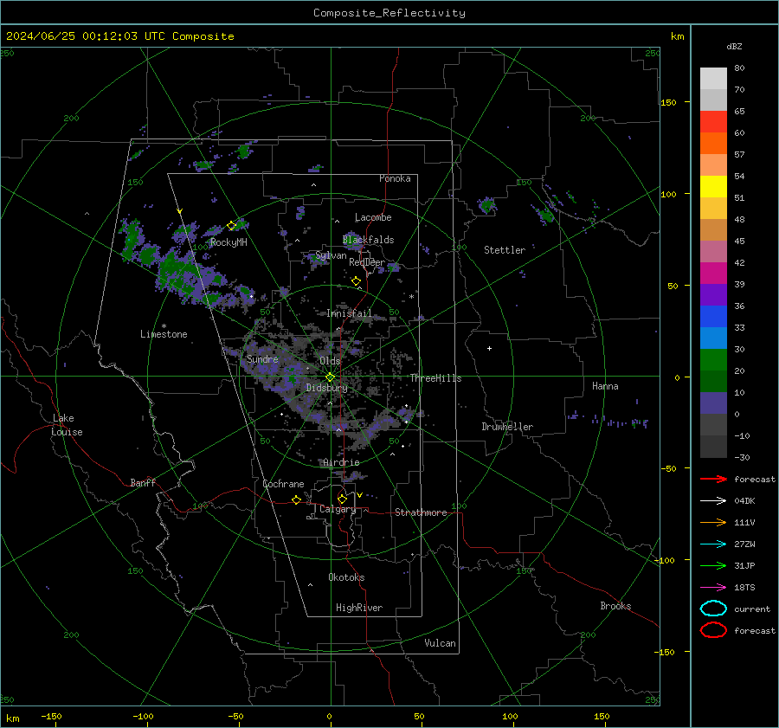This screenshot has height=728, width=779.
Task: Click the HighRiver label
Action: (x=359, y=608)
